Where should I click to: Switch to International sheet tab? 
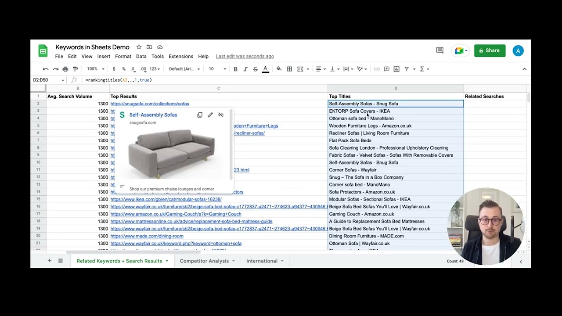pos(262,261)
